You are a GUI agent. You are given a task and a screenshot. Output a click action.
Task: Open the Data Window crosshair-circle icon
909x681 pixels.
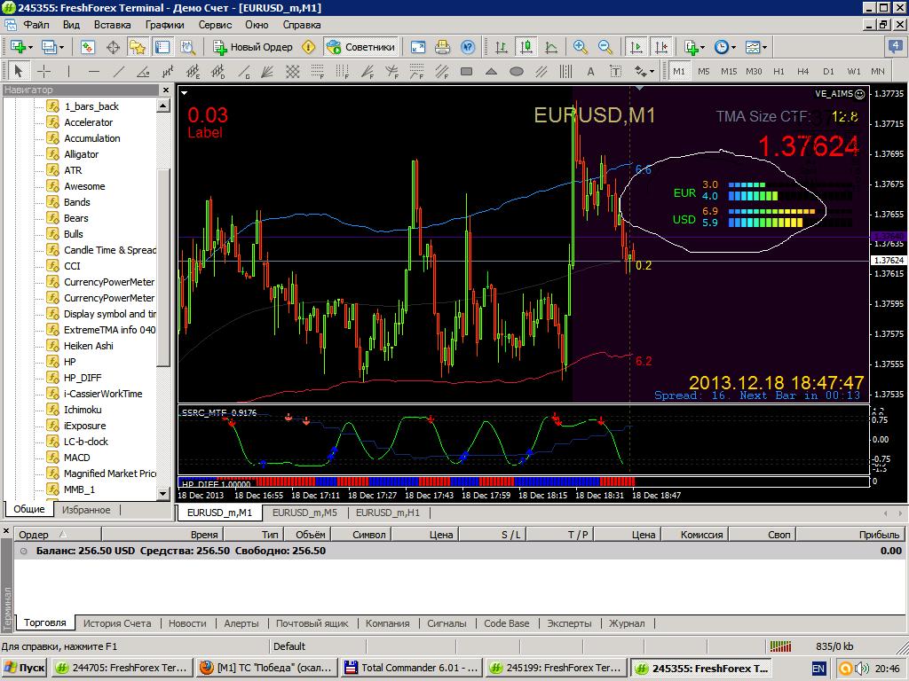tap(113, 47)
